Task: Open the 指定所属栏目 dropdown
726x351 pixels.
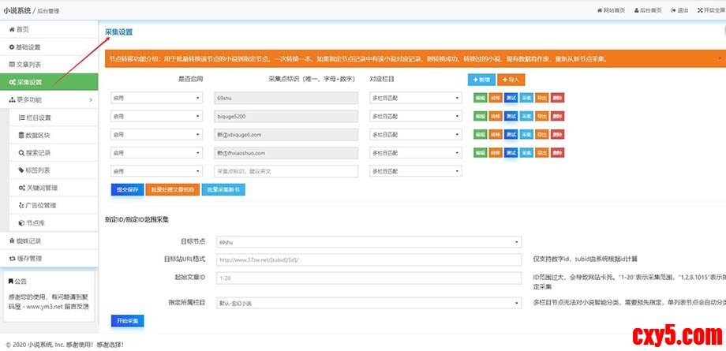Action: [369, 302]
